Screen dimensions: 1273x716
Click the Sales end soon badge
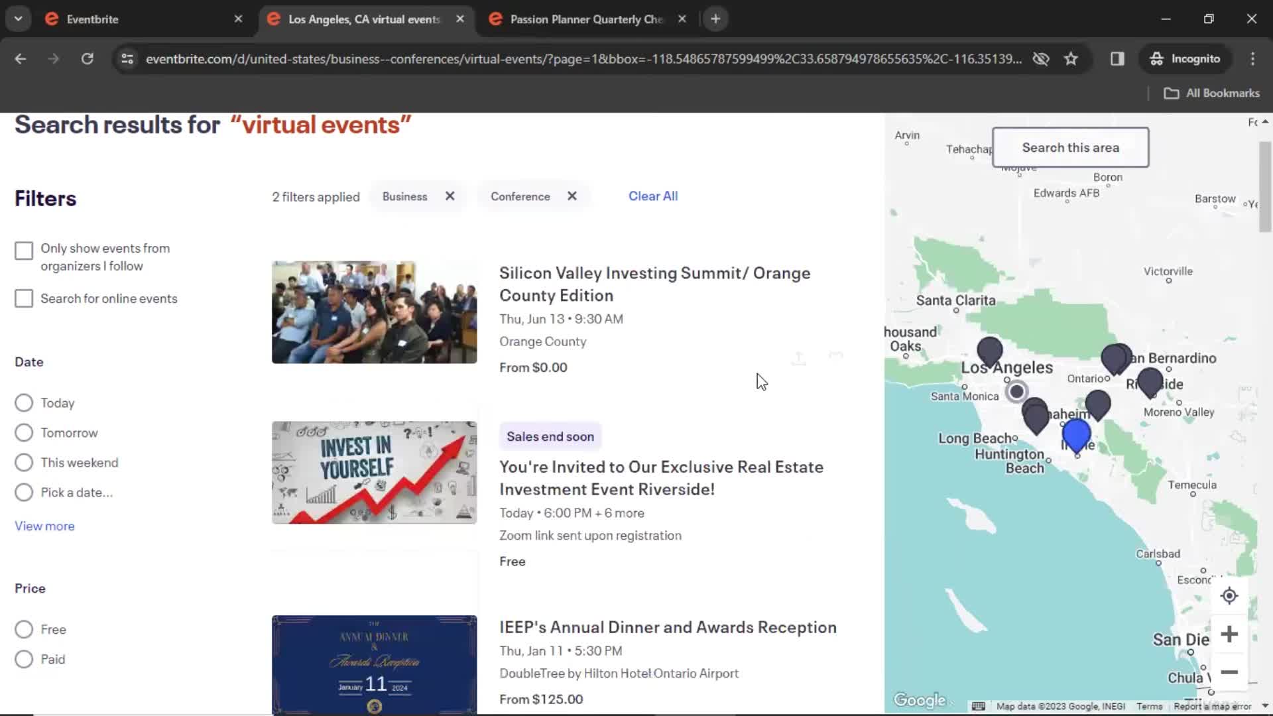tap(550, 437)
